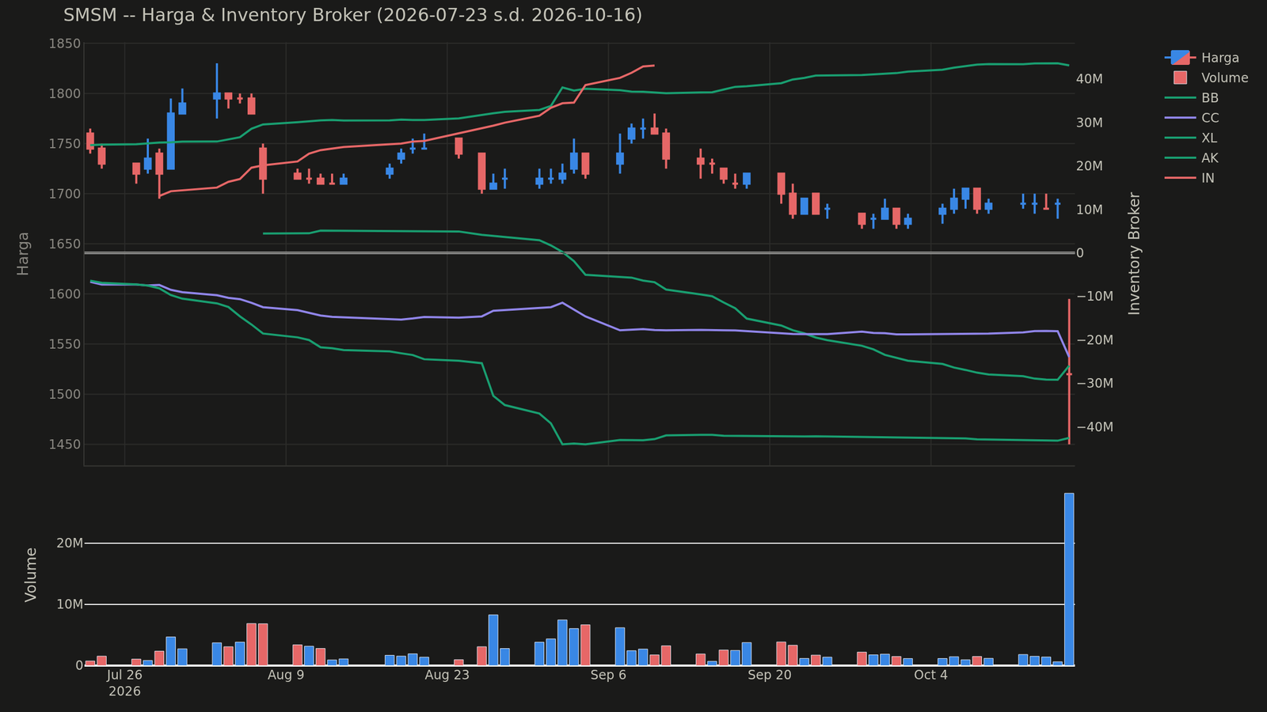This screenshot has height=712, width=1267.
Task: Click the Volume y-axis title
Action: click(31, 574)
